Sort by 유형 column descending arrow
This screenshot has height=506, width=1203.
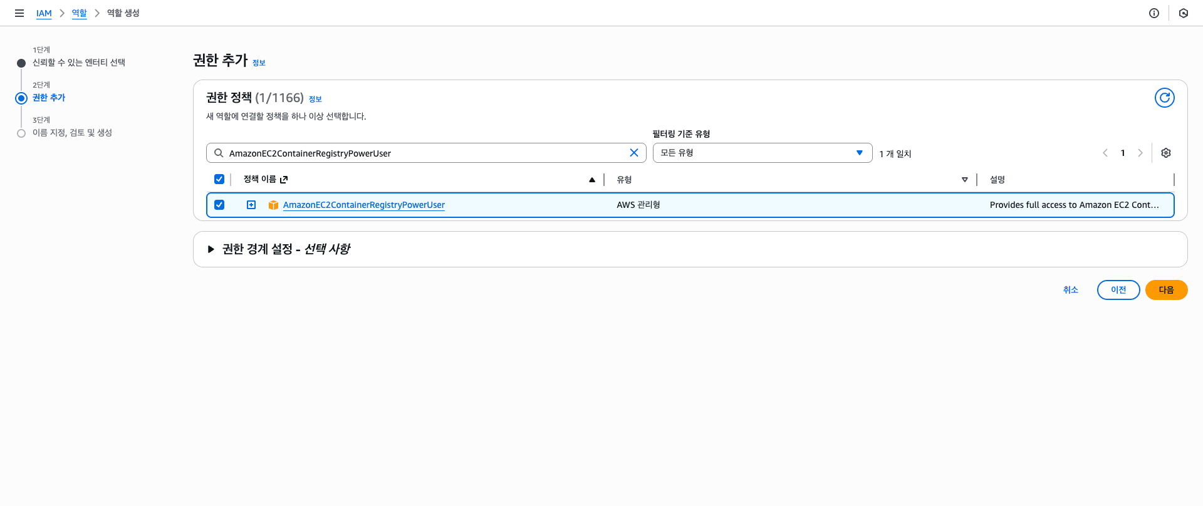(964, 180)
